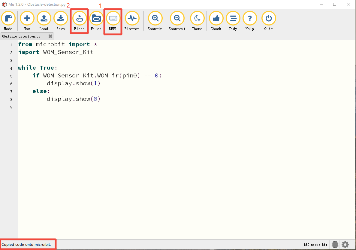Click line number 3 in the gutter
The image size is (356, 250).
[x=11, y=60]
